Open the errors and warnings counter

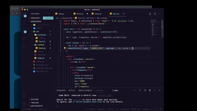(43, 109)
